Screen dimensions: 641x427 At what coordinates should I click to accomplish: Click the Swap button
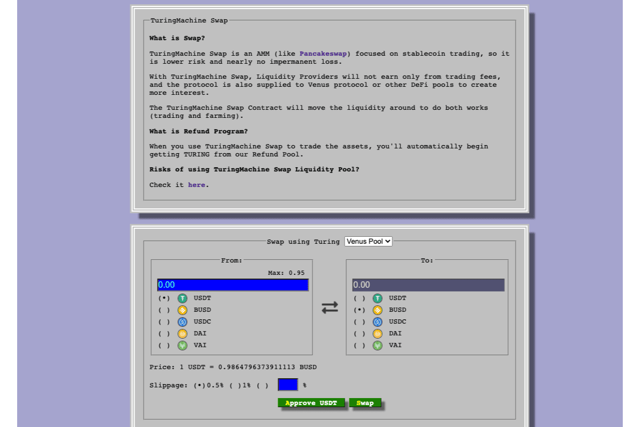[364, 403]
